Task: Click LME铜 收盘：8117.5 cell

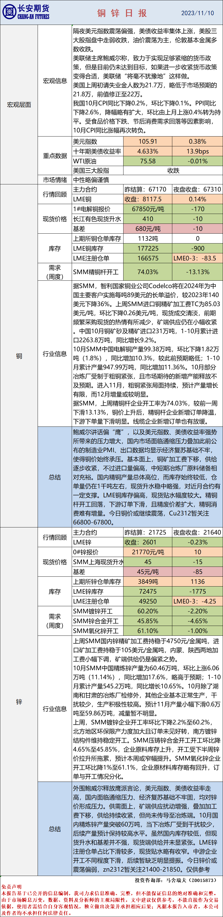Action: 148,199
